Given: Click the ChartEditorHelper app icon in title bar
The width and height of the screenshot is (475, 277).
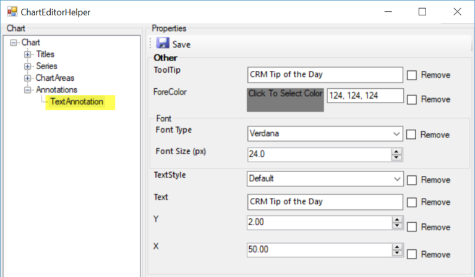Looking at the screenshot, I should point(12,12).
